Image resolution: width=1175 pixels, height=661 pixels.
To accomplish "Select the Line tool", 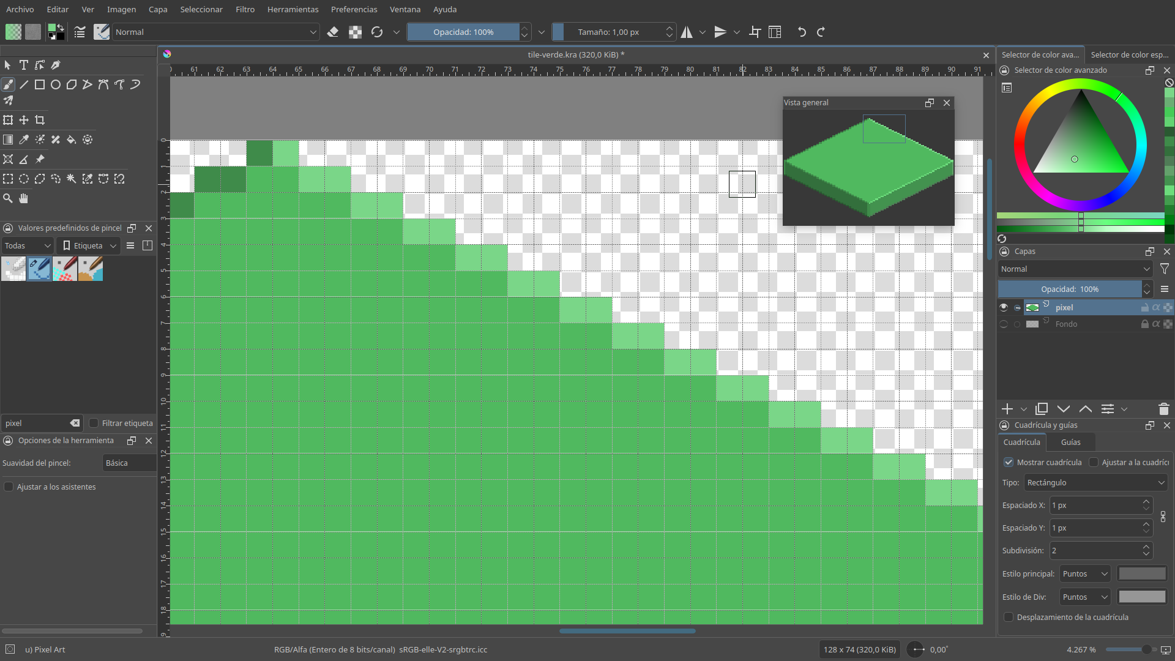I will [24, 84].
